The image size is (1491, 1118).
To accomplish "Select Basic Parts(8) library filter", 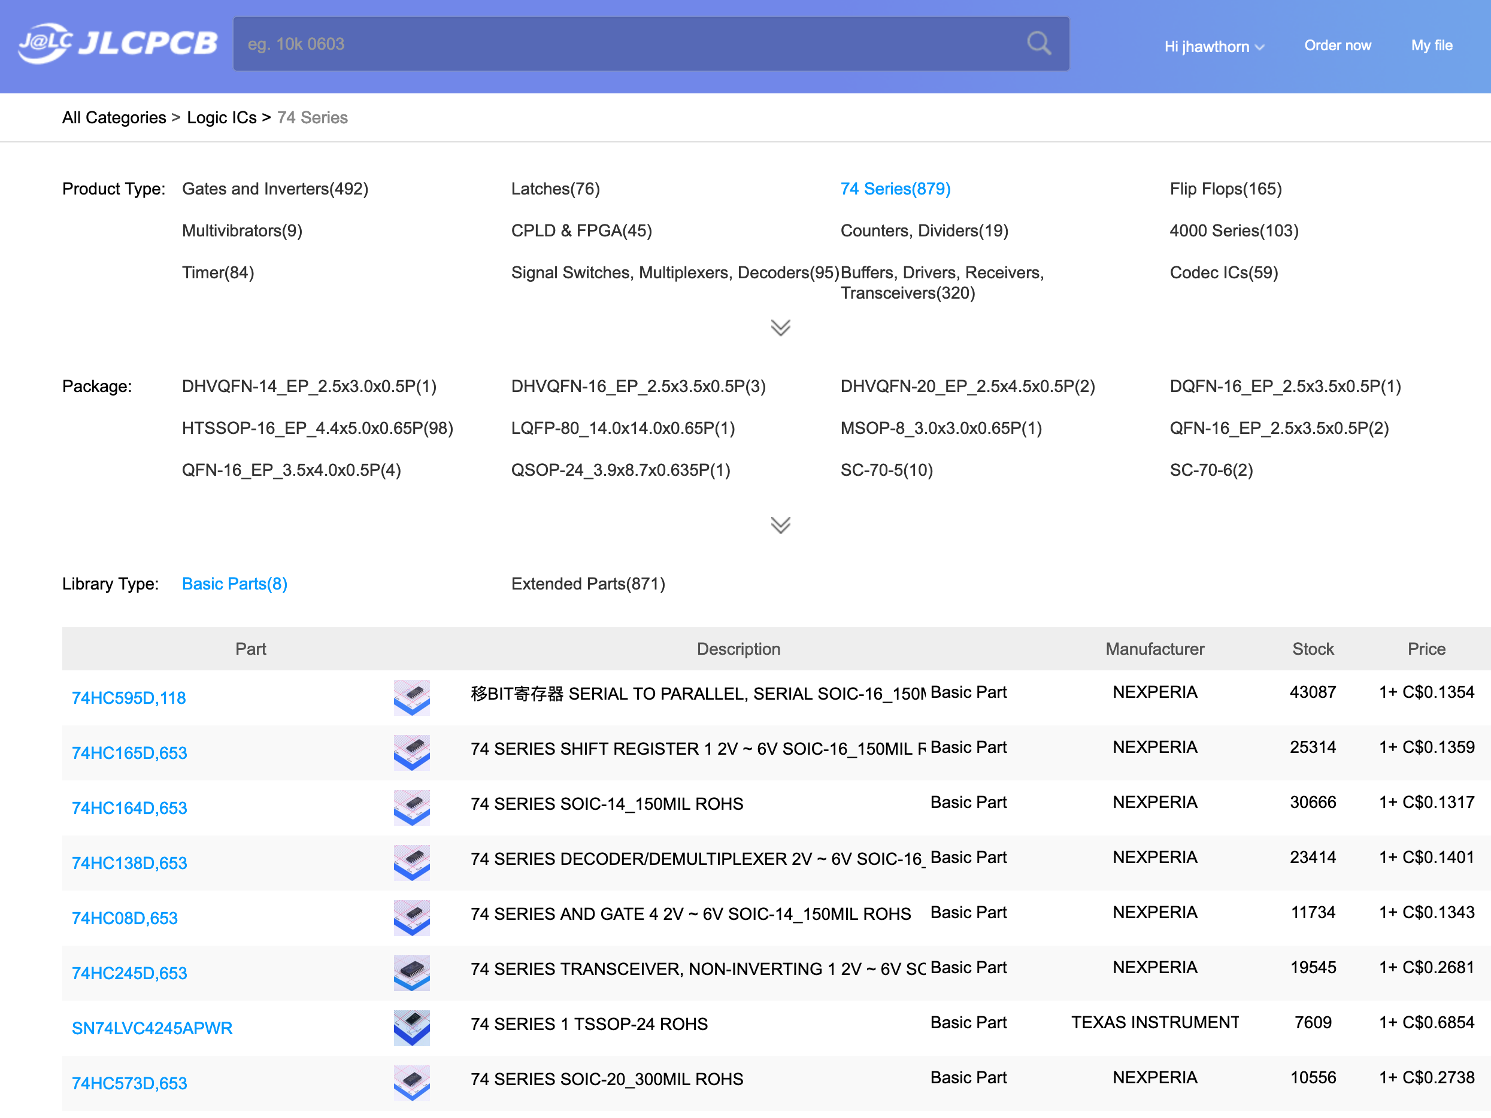I will tap(235, 584).
